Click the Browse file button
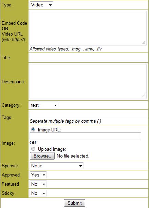 (42, 156)
